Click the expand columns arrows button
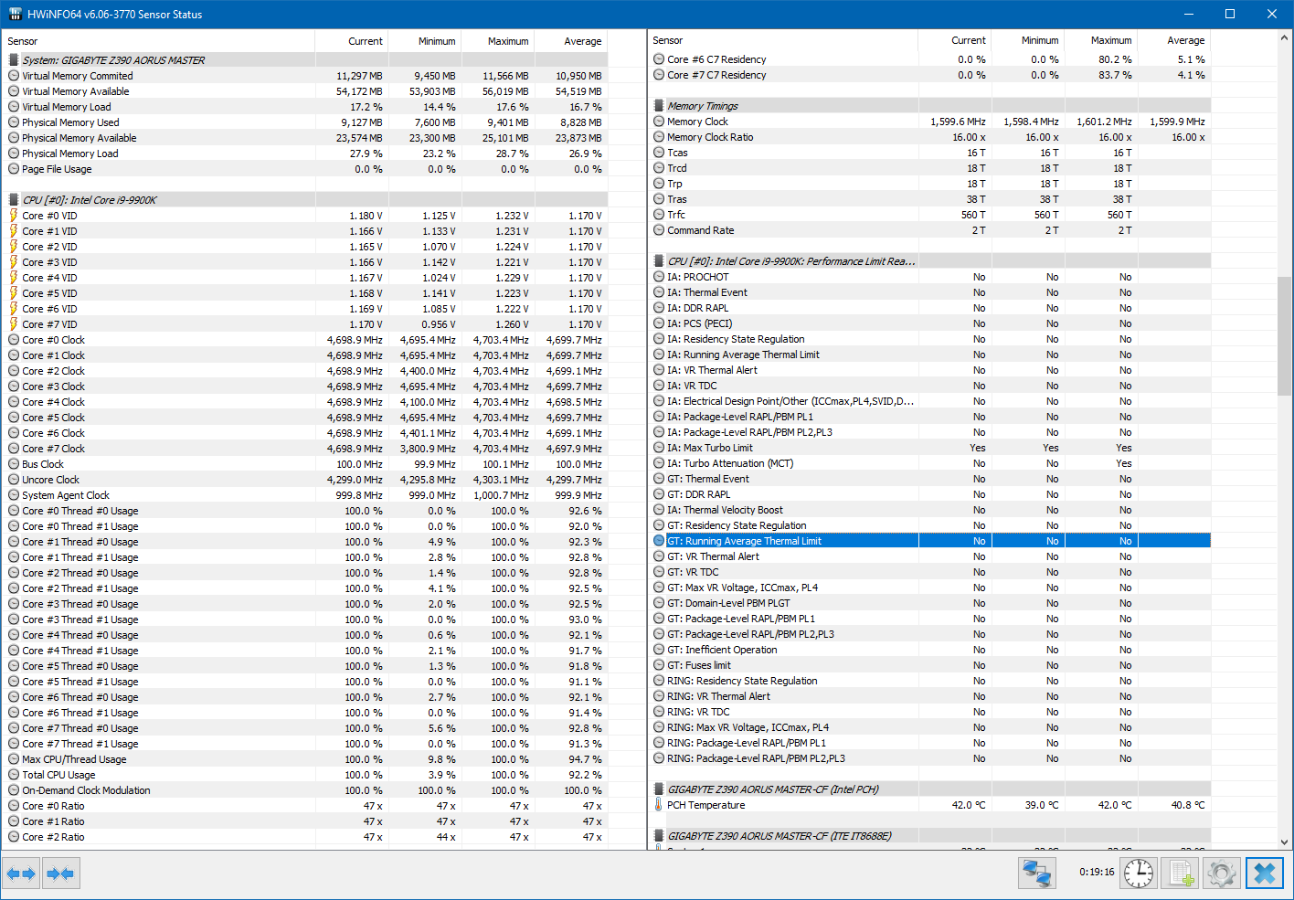1294x900 pixels. (x=21, y=874)
